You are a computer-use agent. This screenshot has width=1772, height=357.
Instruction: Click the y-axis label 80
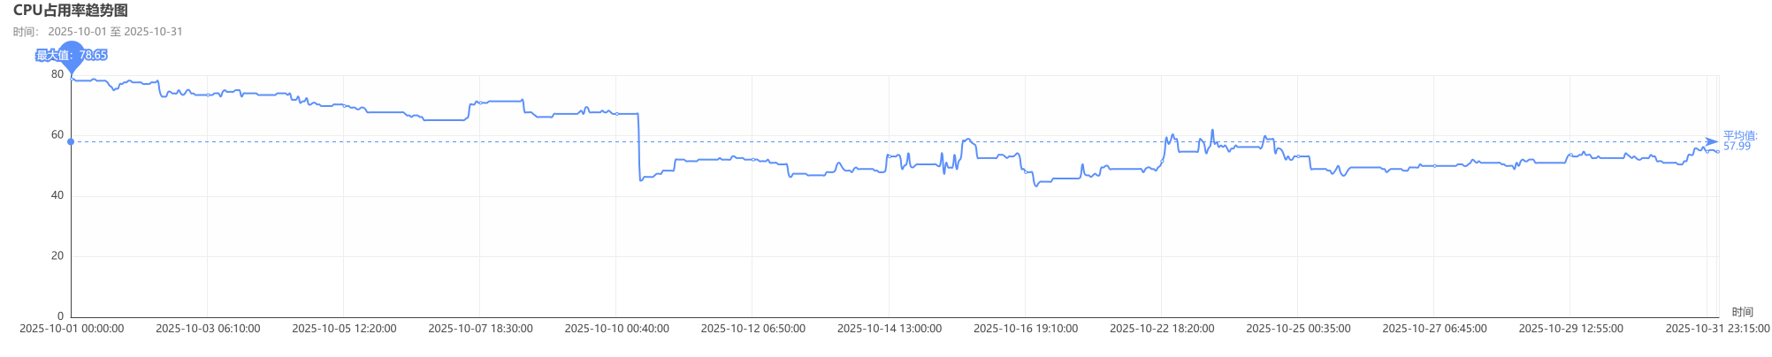coord(57,74)
